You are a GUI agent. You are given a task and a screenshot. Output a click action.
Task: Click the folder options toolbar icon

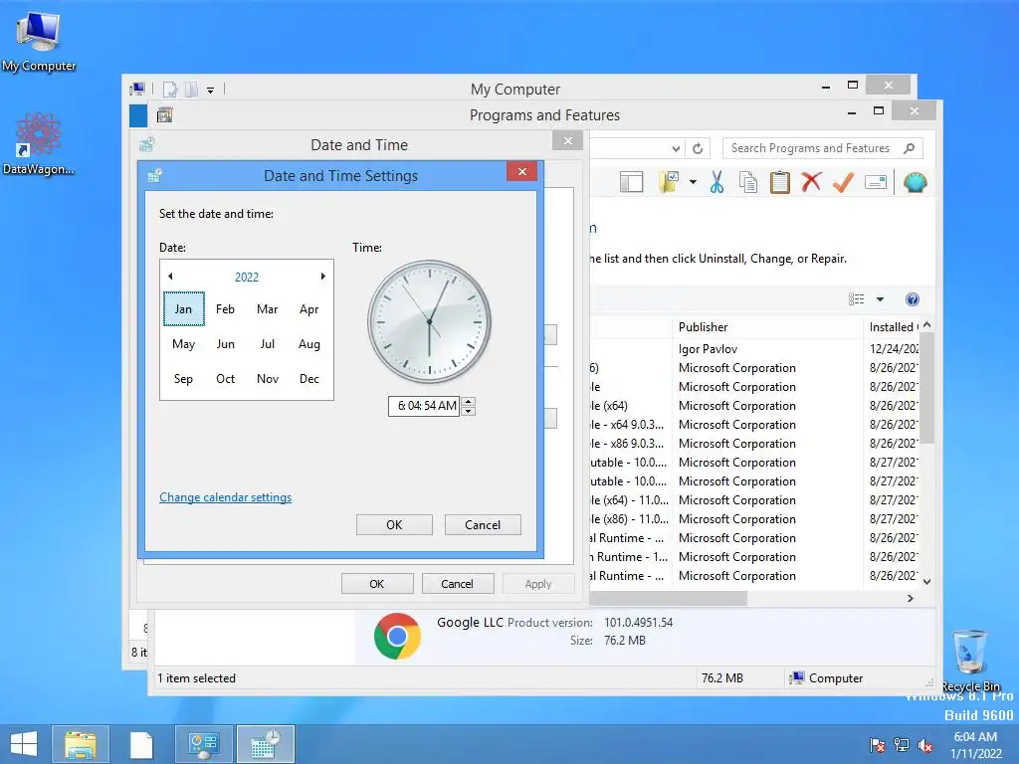(x=669, y=183)
